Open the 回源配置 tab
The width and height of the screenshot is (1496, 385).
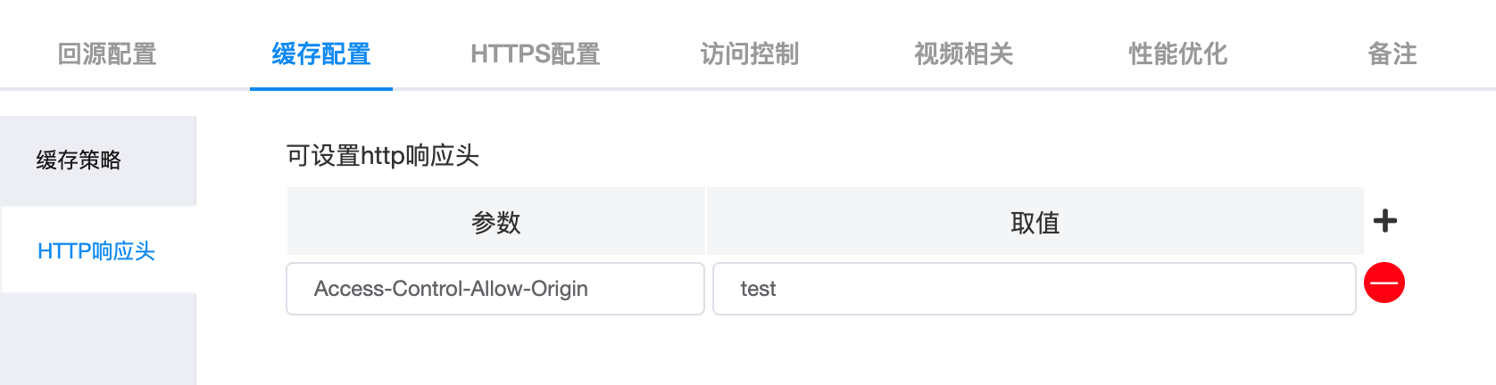[x=107, y=54]
